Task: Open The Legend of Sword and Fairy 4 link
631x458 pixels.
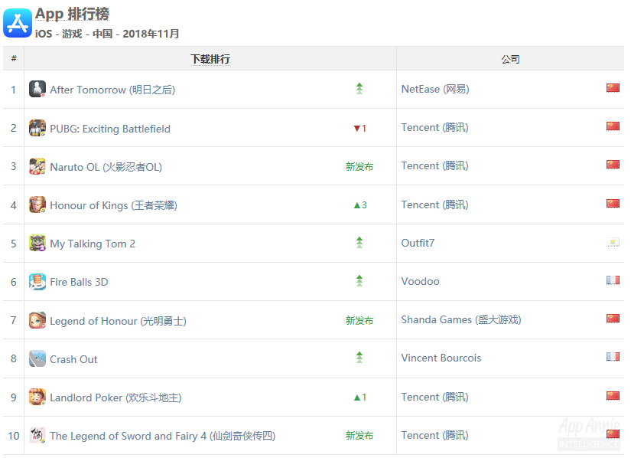Action: click(163, 436)
